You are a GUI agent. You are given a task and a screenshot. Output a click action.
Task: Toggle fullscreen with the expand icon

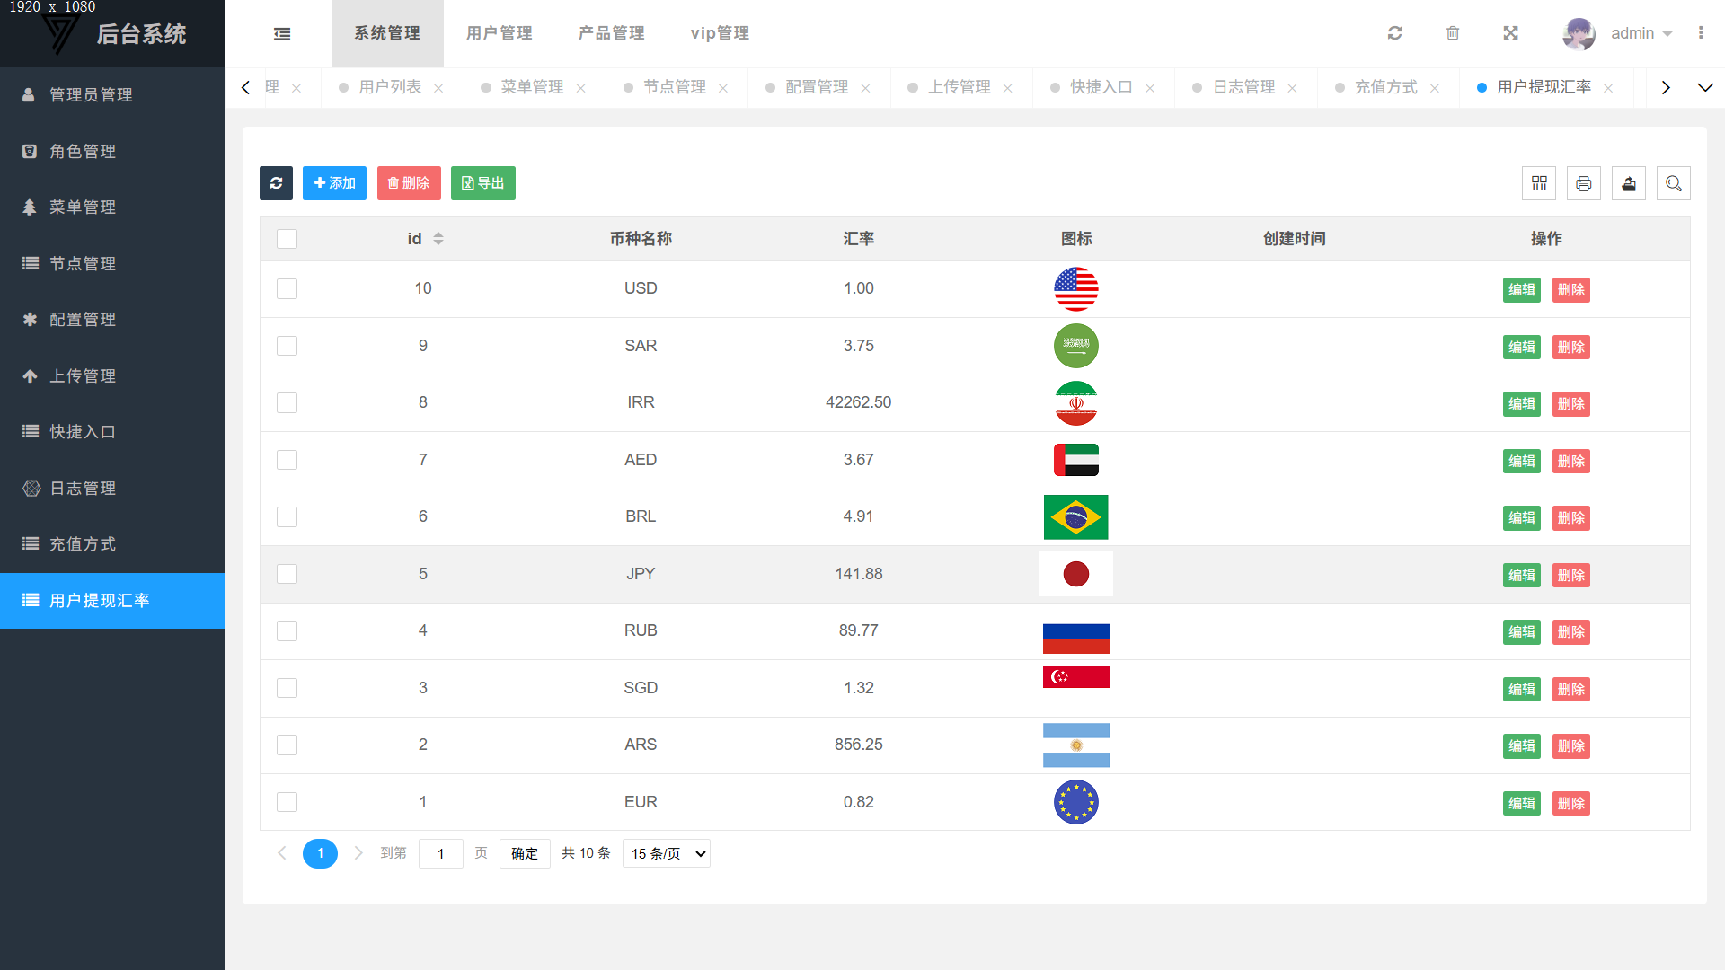click(1511, 33)
